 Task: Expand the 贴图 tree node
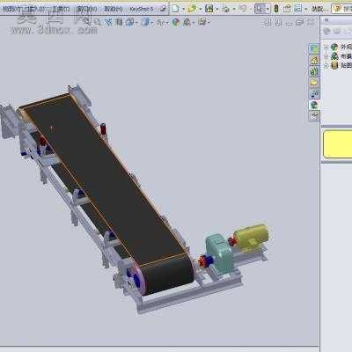(x=326, y=66)
